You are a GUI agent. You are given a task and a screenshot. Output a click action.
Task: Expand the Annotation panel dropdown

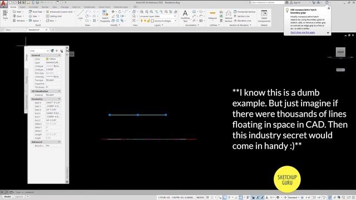[192, 25]
